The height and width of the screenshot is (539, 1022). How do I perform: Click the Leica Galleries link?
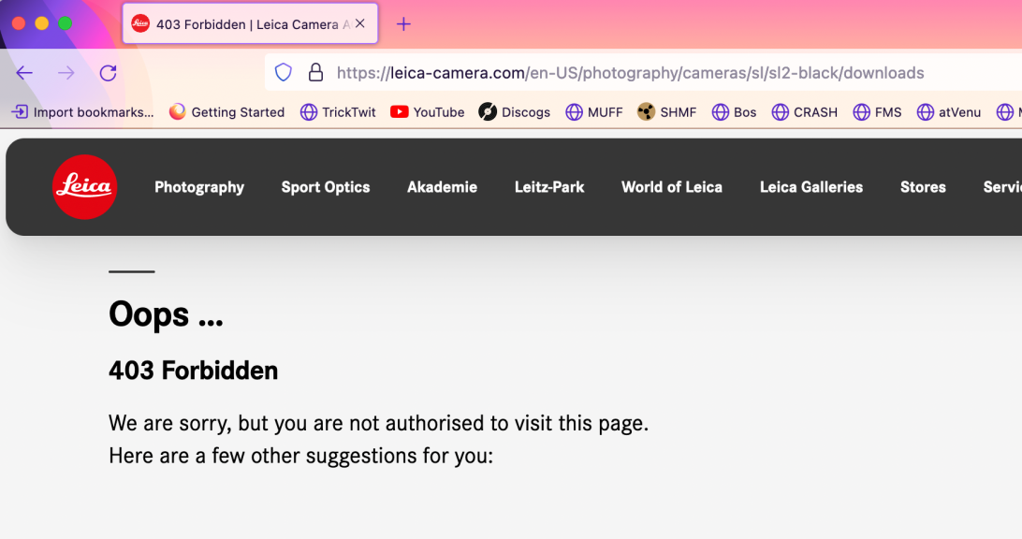(x=811, y=187)
